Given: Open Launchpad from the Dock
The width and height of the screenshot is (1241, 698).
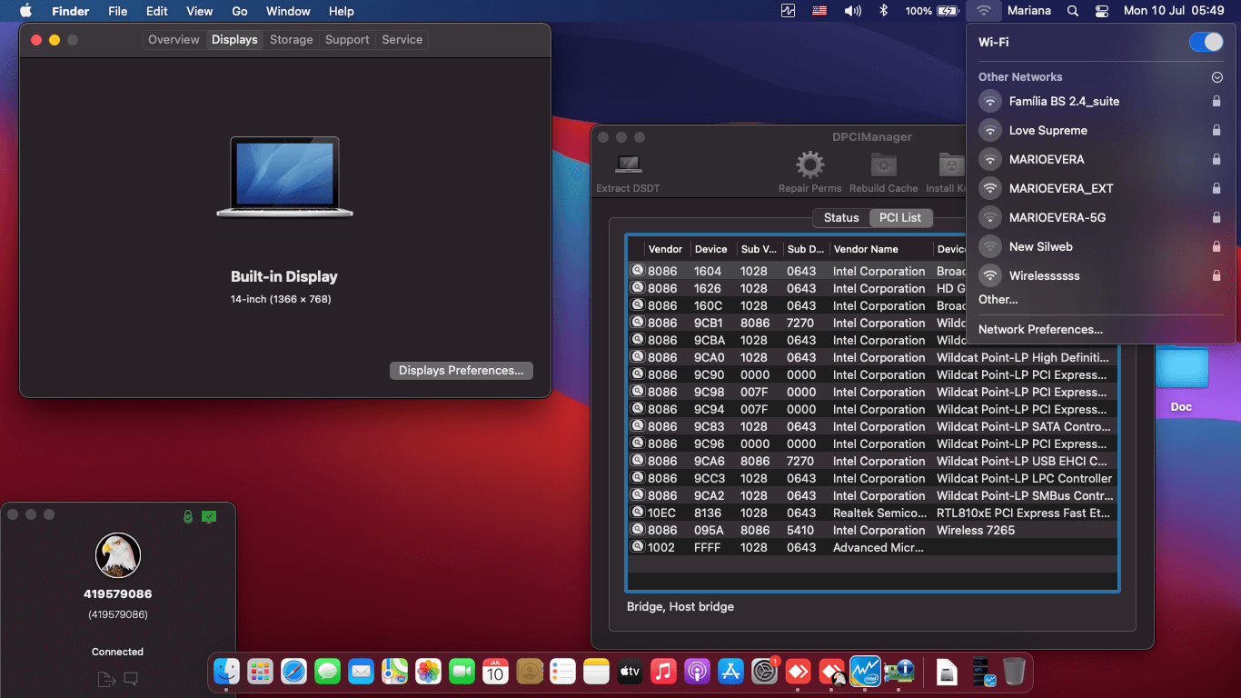Looking at the screenshot, I should pos(260,672).
